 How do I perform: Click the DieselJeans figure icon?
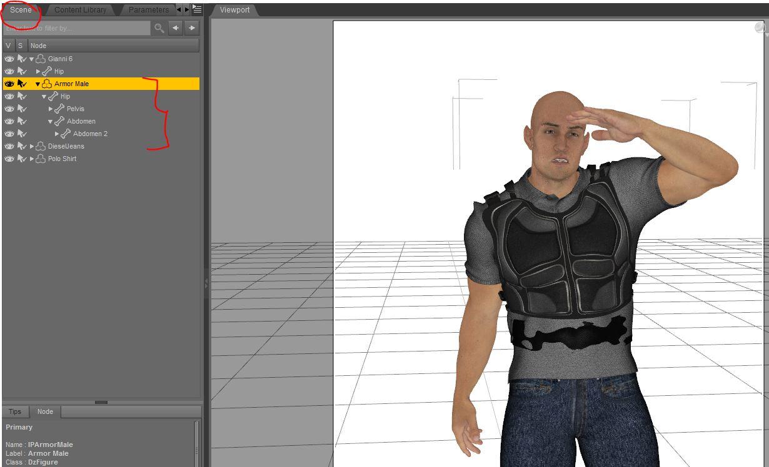click(41, 146)
